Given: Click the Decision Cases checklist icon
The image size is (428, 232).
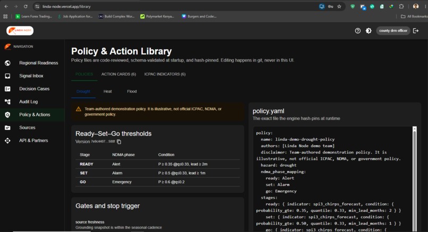Looking at the screenshot, I should click(x=7, y=89).
